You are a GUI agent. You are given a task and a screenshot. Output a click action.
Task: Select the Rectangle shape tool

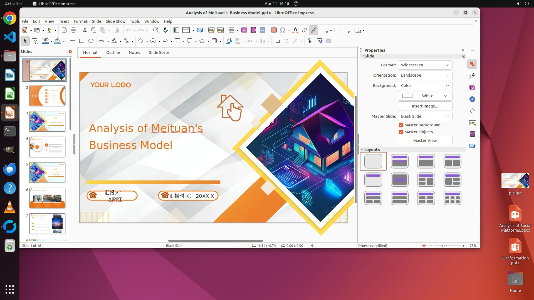82,41
